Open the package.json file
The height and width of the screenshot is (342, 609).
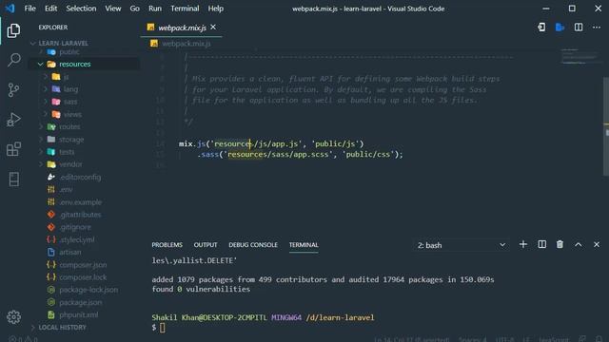(x=80, y=302)
